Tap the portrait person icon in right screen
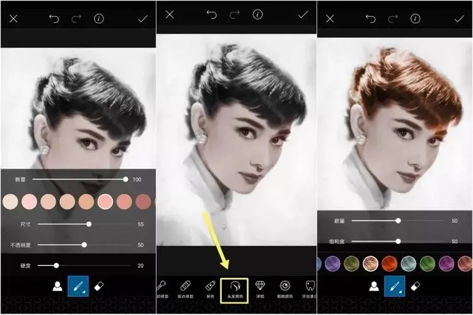 pyautogui.click(x=375, y=286)
